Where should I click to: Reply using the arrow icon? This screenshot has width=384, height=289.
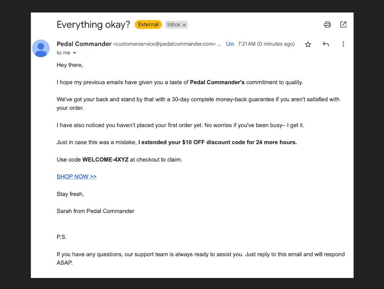coord(325,44)
